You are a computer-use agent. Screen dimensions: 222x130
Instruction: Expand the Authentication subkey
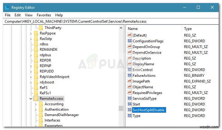pos(36,110)
